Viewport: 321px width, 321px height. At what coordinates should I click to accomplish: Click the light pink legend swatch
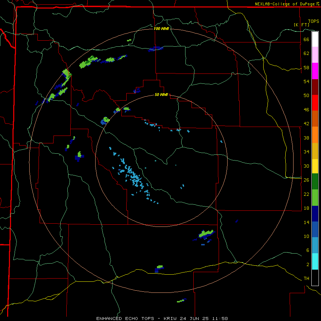tap(315, 55)
